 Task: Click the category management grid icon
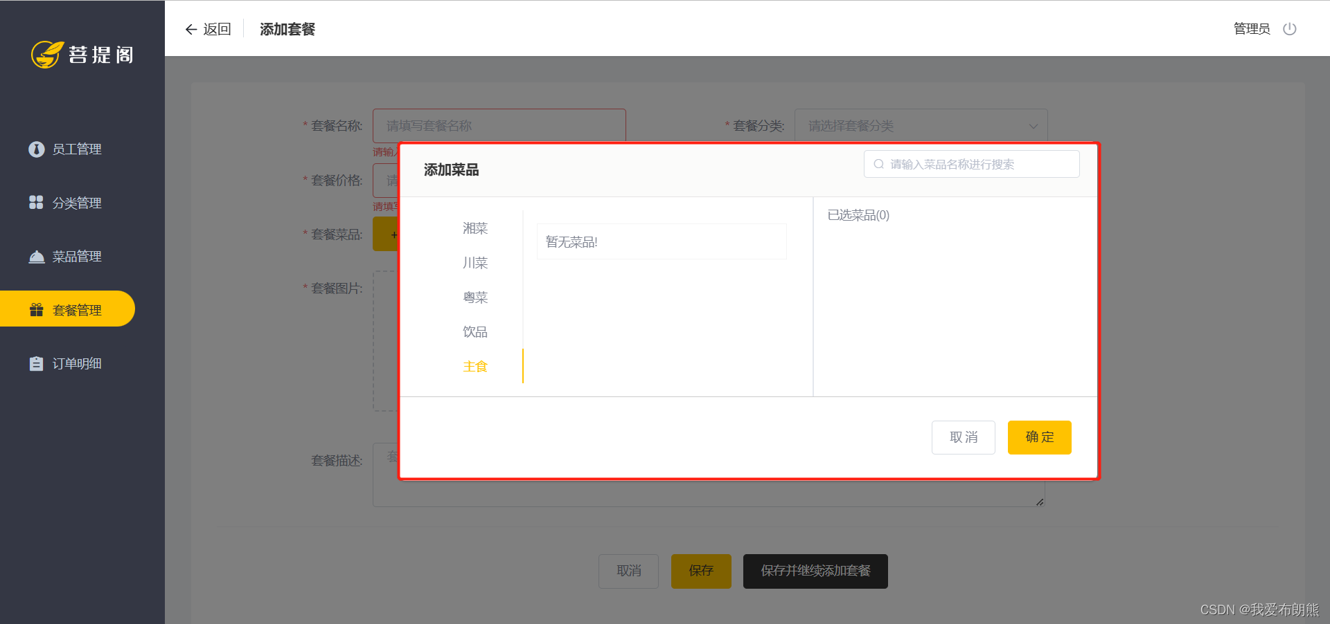point(36,202)
